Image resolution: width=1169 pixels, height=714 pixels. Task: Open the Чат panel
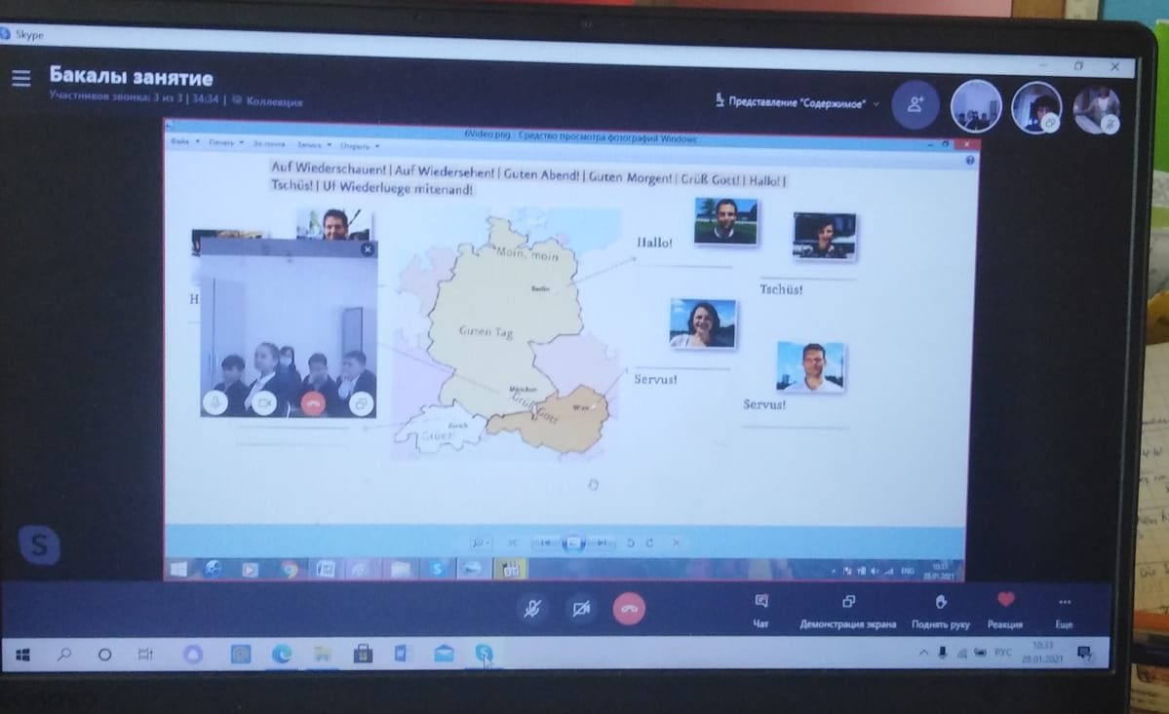(x=761, y=609)
